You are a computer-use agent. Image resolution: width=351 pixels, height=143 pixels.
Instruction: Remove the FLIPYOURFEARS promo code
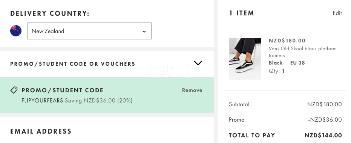pyautogui.click(x=192, y=90)
